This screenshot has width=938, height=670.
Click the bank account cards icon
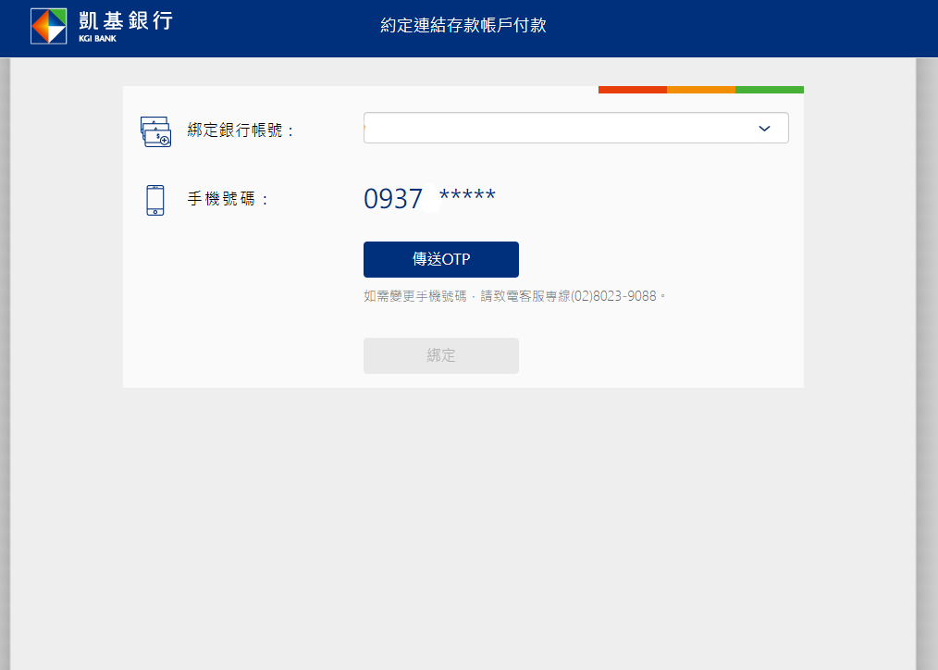point(155,131)
